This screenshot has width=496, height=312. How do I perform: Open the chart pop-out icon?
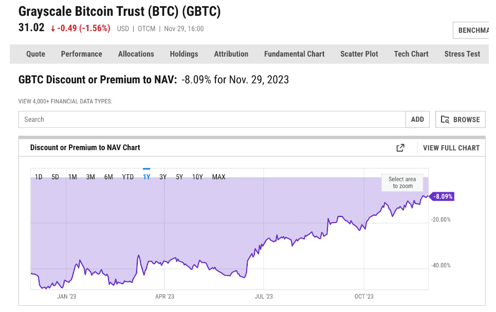point(400,148)
